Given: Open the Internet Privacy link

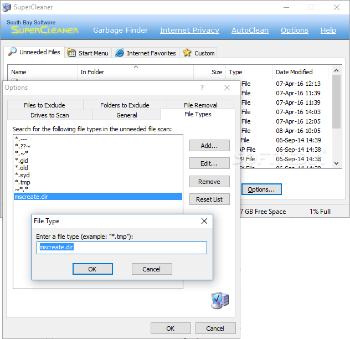Looking at the screenshot, I should point(189,30).
